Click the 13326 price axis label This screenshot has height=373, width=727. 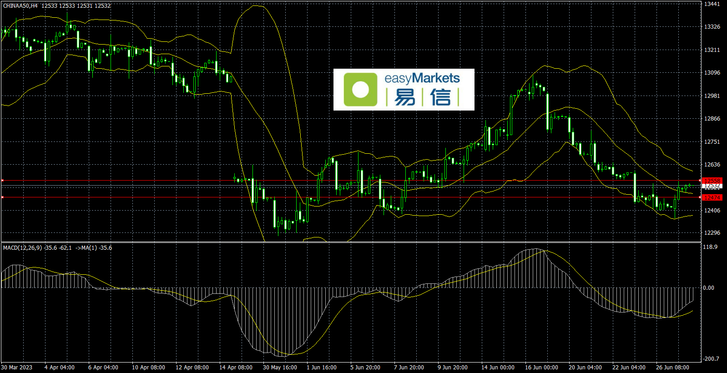[x=712, y=27]
